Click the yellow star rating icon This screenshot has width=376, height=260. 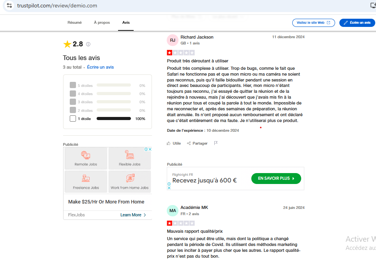67,44
